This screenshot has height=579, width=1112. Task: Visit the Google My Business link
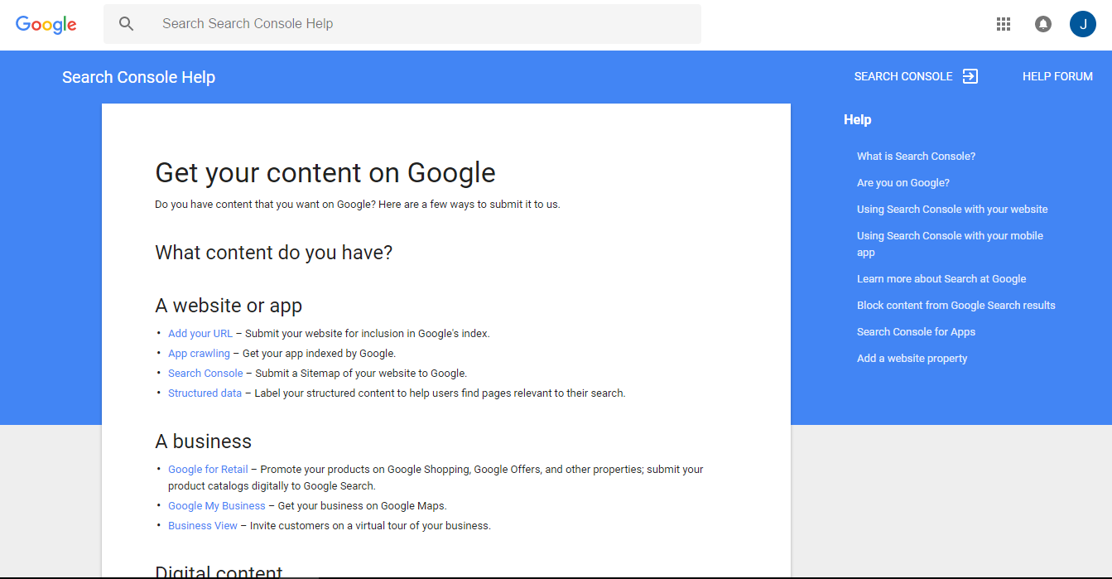tap(217, 506)
